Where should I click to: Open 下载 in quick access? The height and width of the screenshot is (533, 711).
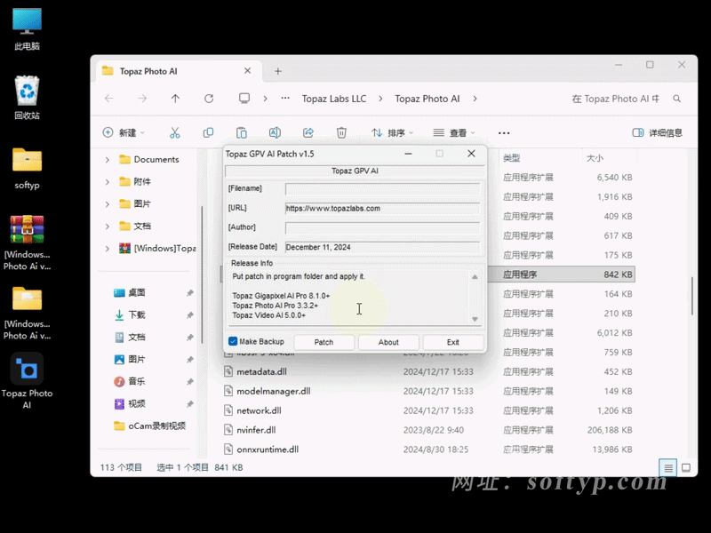point(137,315)
